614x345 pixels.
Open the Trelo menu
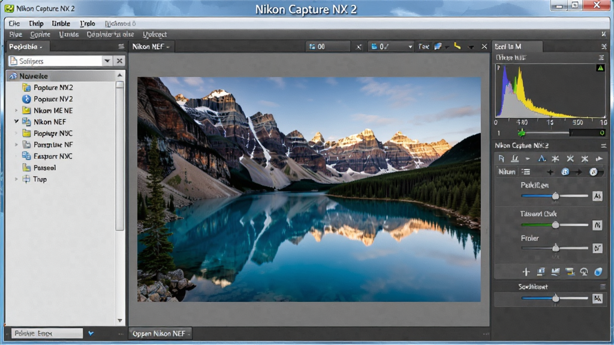[88, 23]
